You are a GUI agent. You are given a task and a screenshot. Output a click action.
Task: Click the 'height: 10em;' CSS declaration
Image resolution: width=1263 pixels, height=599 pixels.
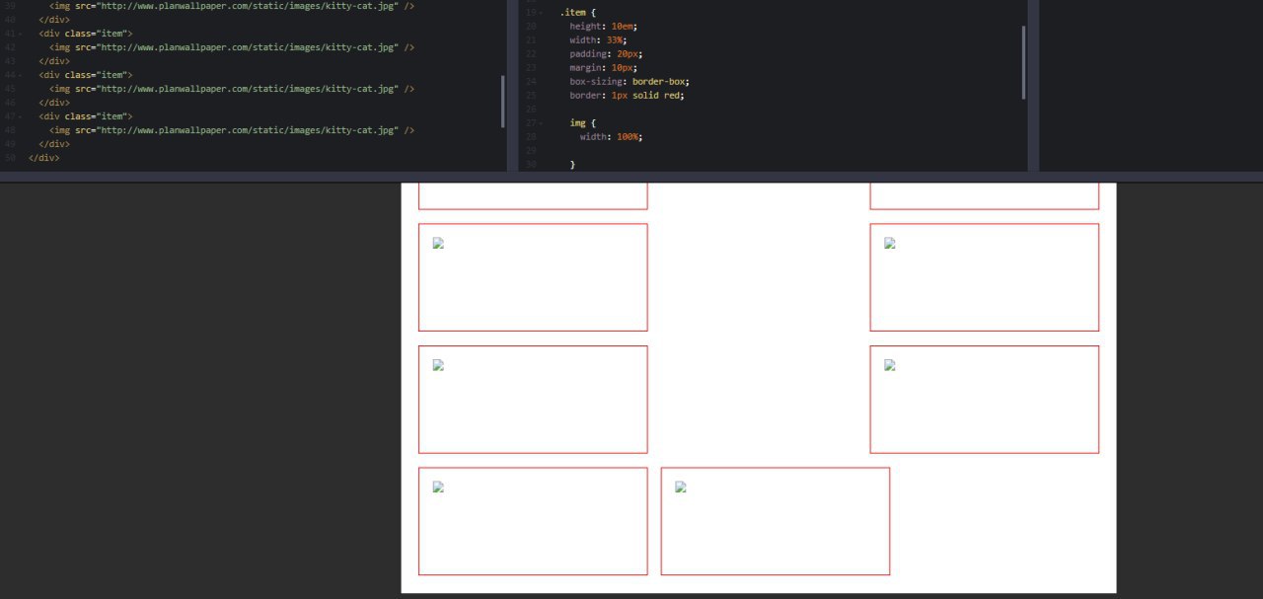click(x=604, y=27)
